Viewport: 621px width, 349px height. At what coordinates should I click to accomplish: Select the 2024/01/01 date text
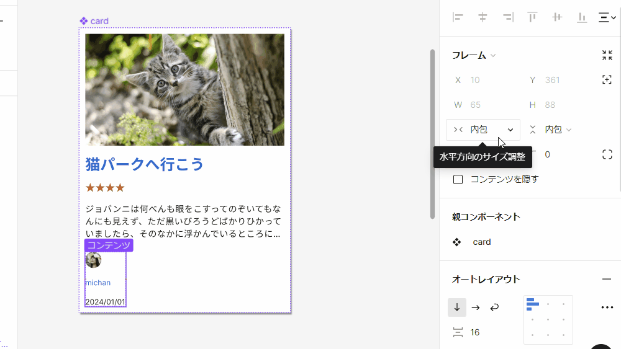tap(106, 302)
